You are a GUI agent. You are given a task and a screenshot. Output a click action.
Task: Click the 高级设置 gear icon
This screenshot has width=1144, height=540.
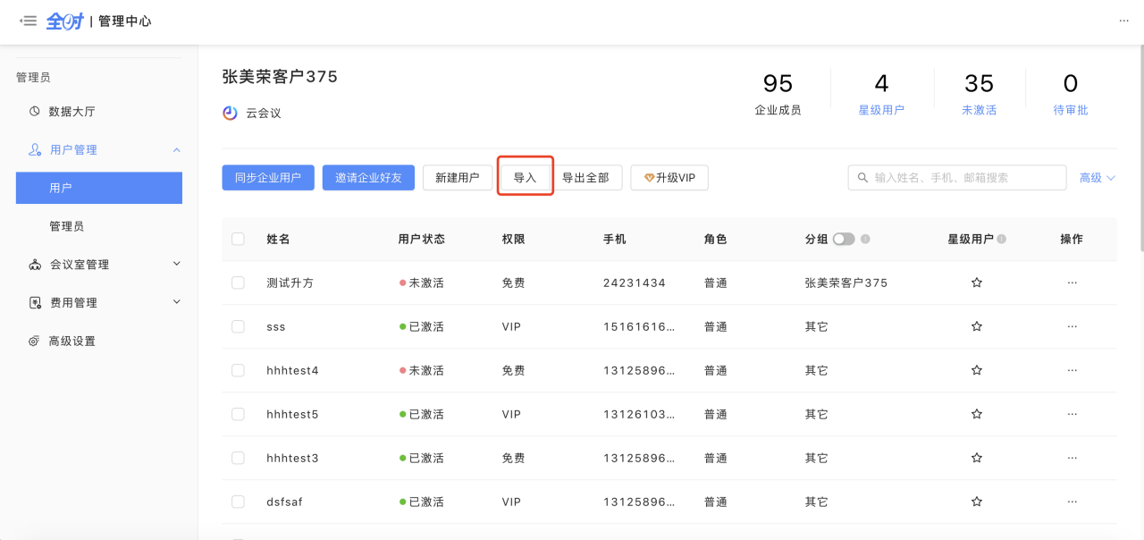coord(35,342)
